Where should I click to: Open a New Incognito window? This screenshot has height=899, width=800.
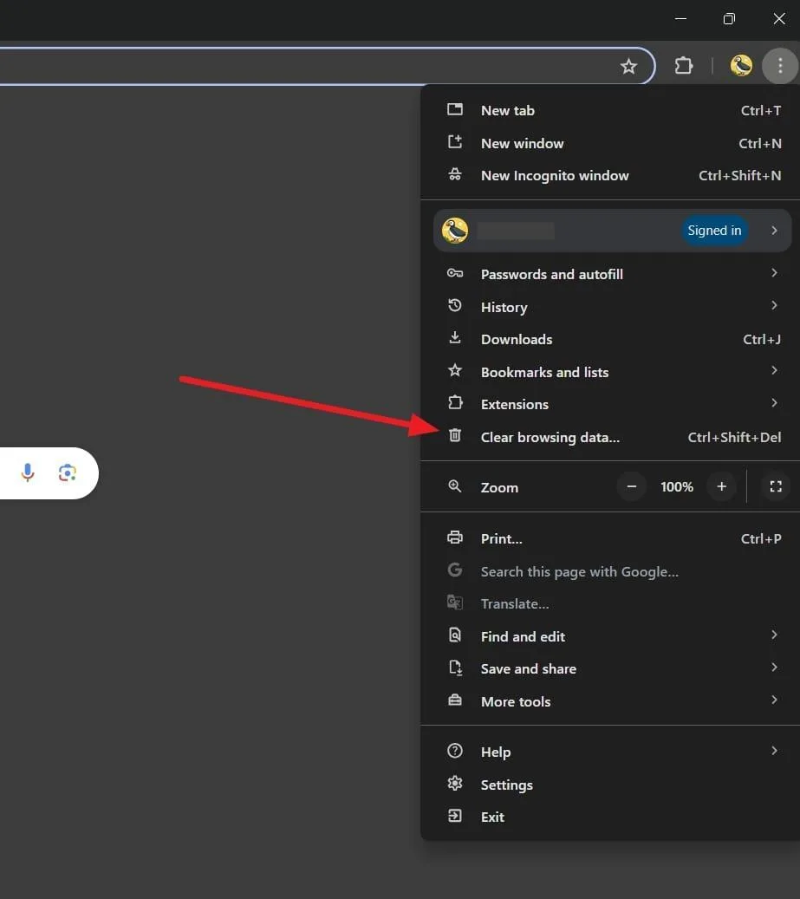tap(555, 175)
